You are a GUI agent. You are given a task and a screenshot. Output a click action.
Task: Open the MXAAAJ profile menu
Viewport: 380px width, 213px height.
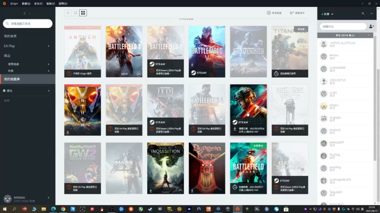coord(28,199)
